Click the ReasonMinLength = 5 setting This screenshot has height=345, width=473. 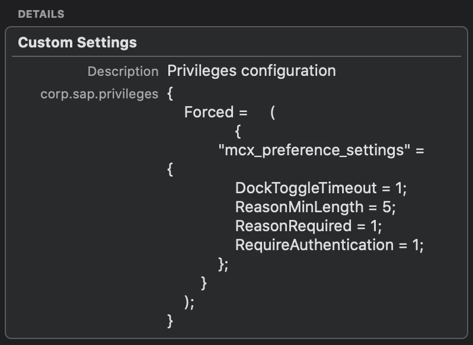click(x=315, y=207)
